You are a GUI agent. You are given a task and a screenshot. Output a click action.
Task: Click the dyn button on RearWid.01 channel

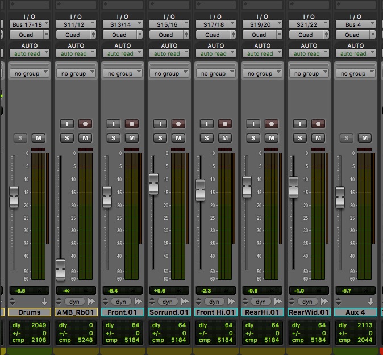(x=307, y=302)
